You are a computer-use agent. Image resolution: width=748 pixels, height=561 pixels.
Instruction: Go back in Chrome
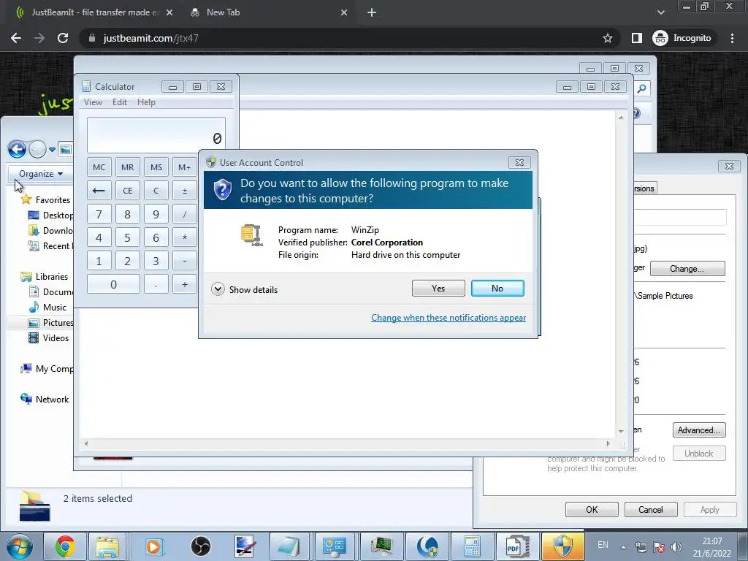coord(16,38)
